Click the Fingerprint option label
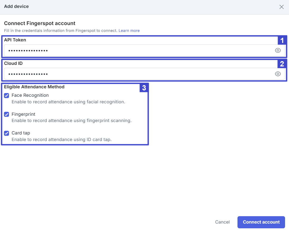This screenshot has width=289, height=232. 24,114
